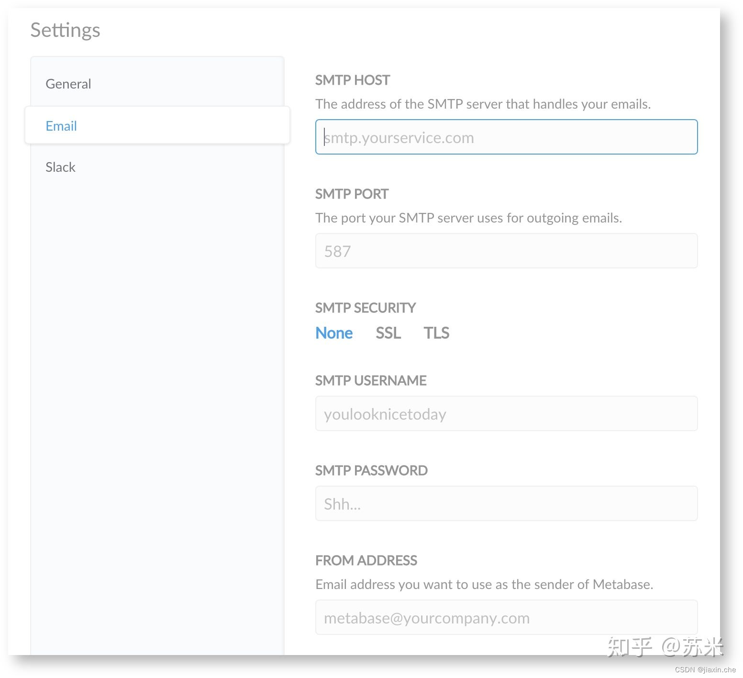
Task: Click the SMTP Security heading
Action: [365, 308]
